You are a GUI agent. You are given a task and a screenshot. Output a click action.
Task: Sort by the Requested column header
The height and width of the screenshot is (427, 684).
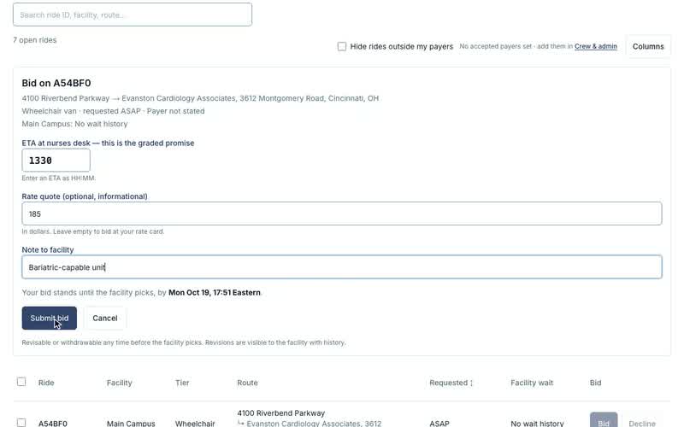451,383
